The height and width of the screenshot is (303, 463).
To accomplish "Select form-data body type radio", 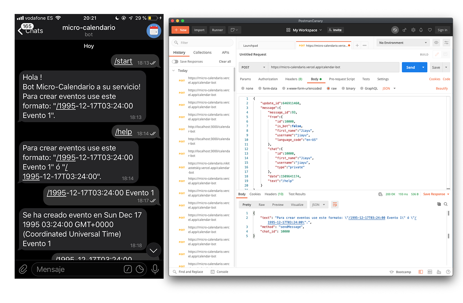I will [x=260, y=88].
